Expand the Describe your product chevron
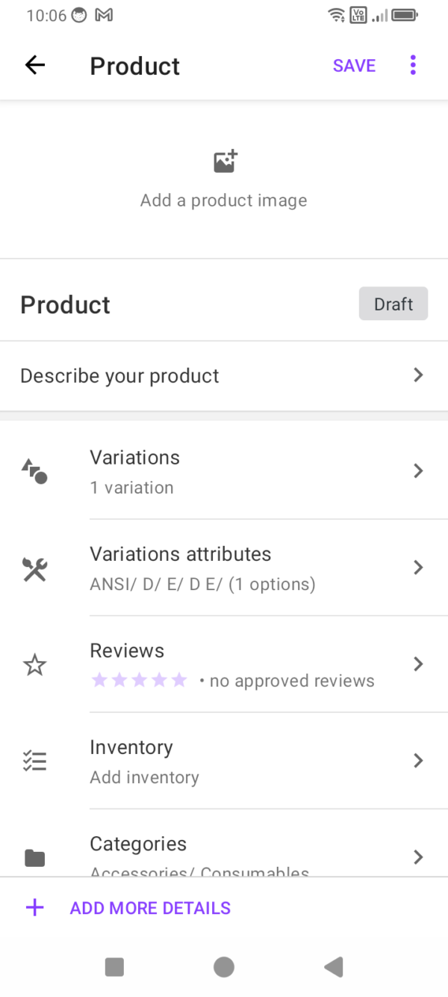 pyautogui.click(x=418, y=375)
